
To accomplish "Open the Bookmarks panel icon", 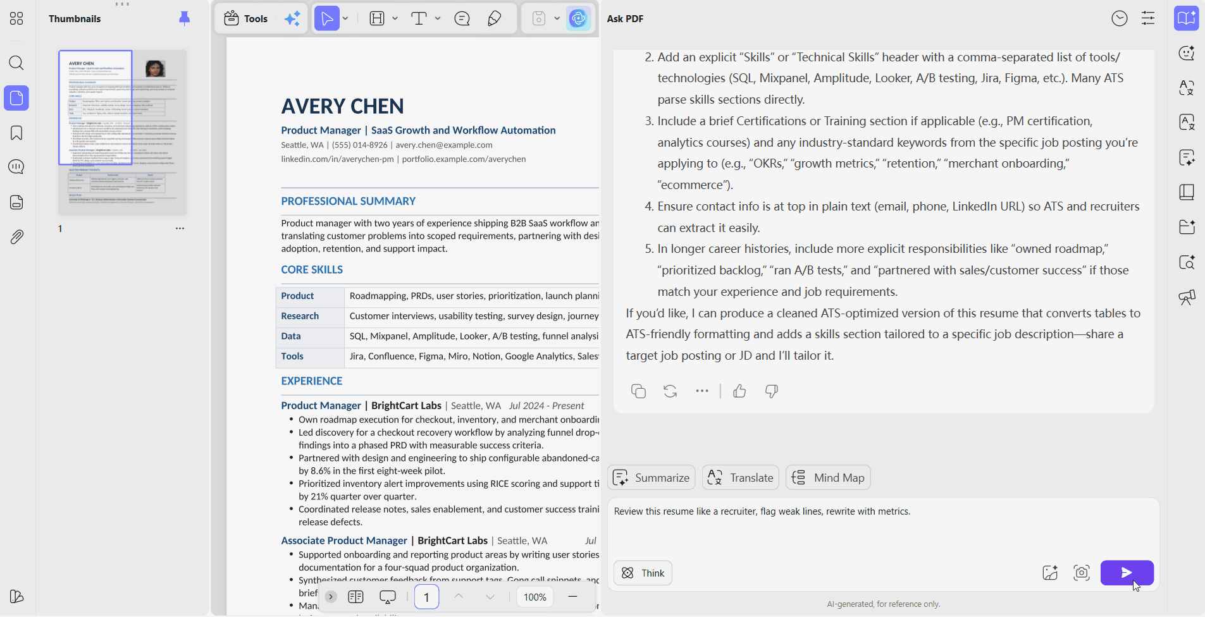I will 16,133.
